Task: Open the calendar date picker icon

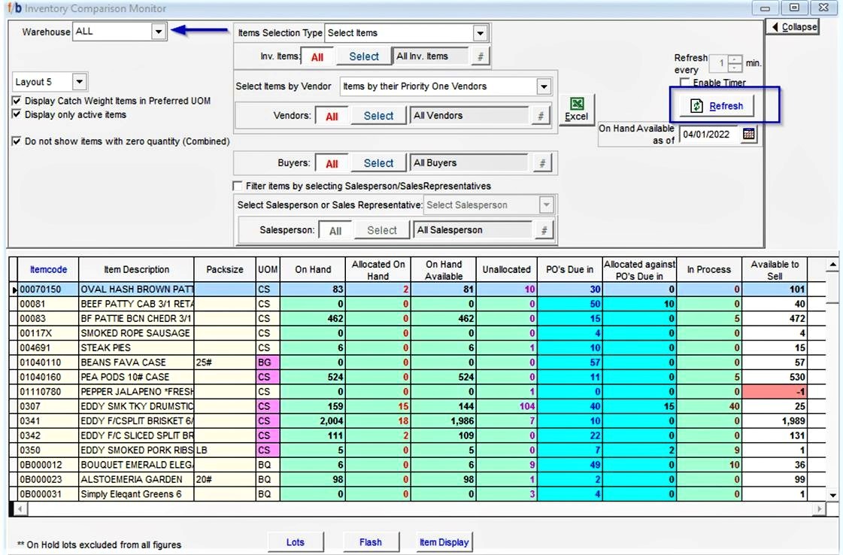Action: tap(749, 134)
